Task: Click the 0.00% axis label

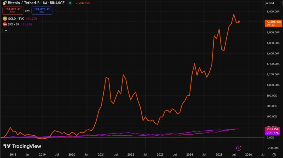Action: click(x=270, y=138)
